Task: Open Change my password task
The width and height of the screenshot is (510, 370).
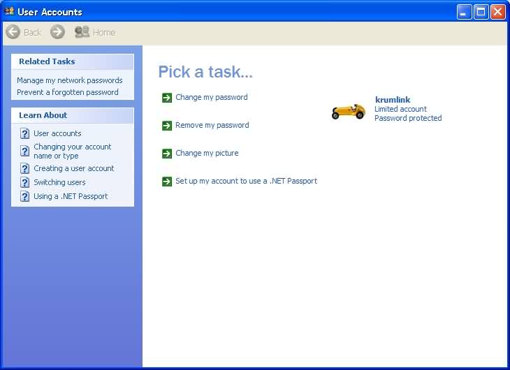Action: tap(212, 97)
